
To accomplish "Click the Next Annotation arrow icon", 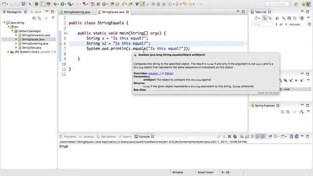I will [x=170, y=4].
